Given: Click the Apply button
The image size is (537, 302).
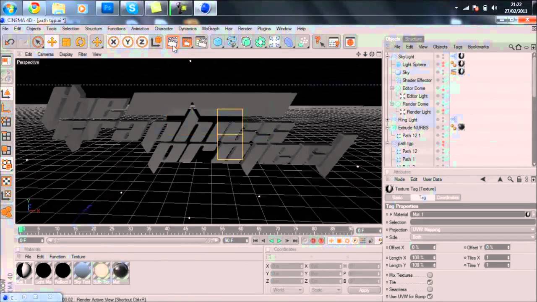Looking at the screenshot, I should pos(364,290).
